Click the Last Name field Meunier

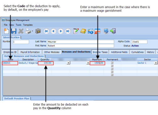81,42
